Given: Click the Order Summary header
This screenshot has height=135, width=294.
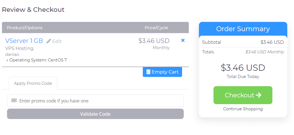Looking at the screenshot, I should click(x=243, y=29).
